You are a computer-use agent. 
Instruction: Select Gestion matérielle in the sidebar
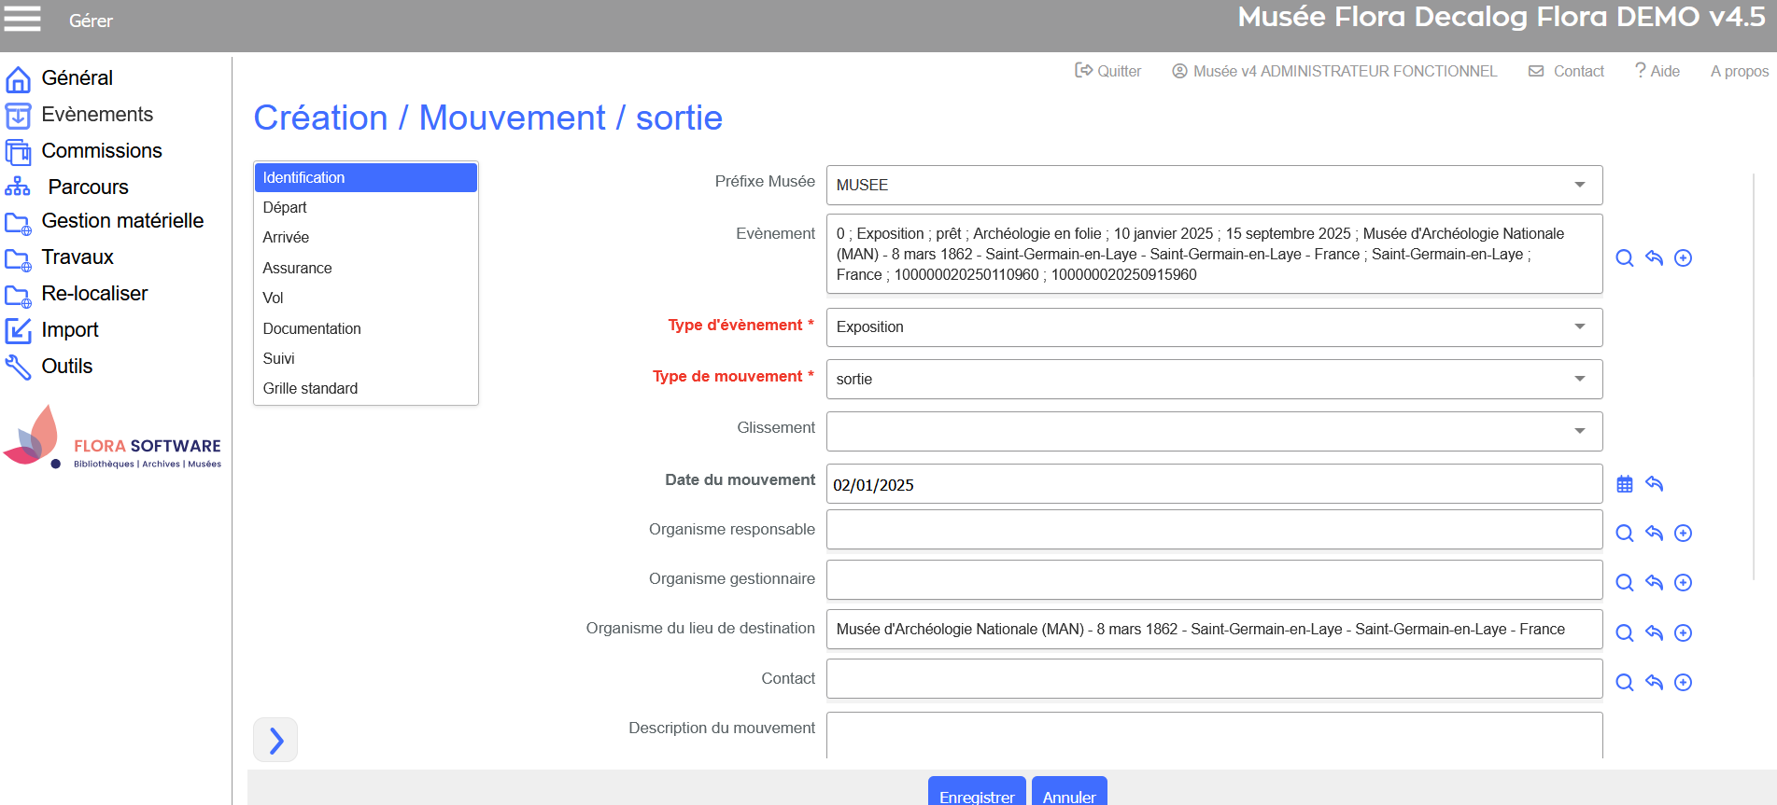pyautogui.click(x=122, y=221)
